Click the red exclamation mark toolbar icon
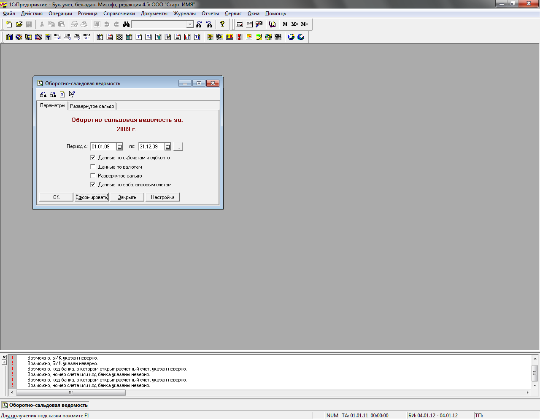Screen dimensions: 540x419 pyautogui.click(x=239, y=37)
